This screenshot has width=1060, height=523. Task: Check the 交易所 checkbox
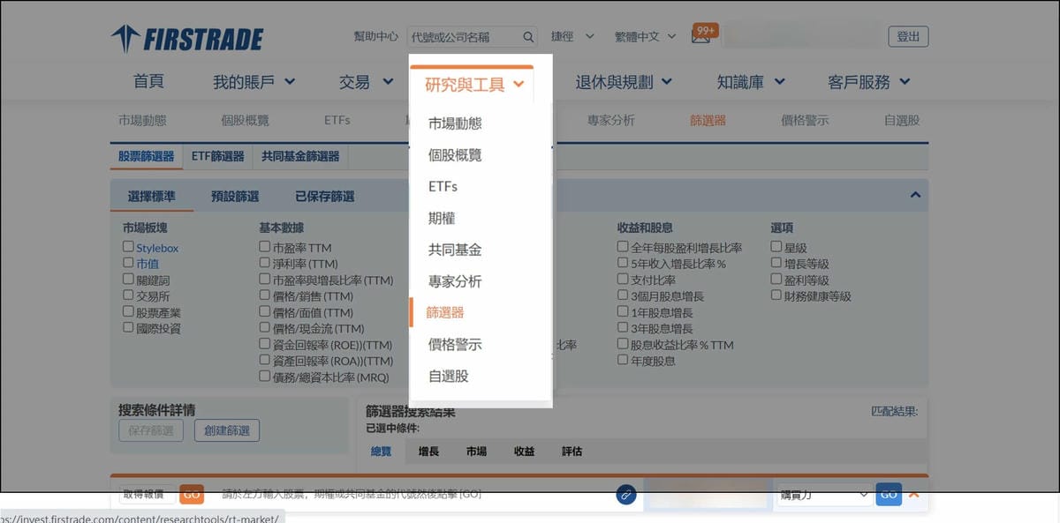pyautogui.click(x=129, y=295)
